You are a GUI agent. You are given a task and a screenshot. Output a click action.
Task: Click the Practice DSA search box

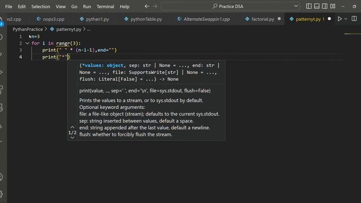(230, 6)
